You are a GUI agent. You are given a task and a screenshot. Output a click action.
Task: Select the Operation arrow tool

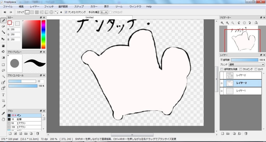pyautogui.click(x=3, y=101)
